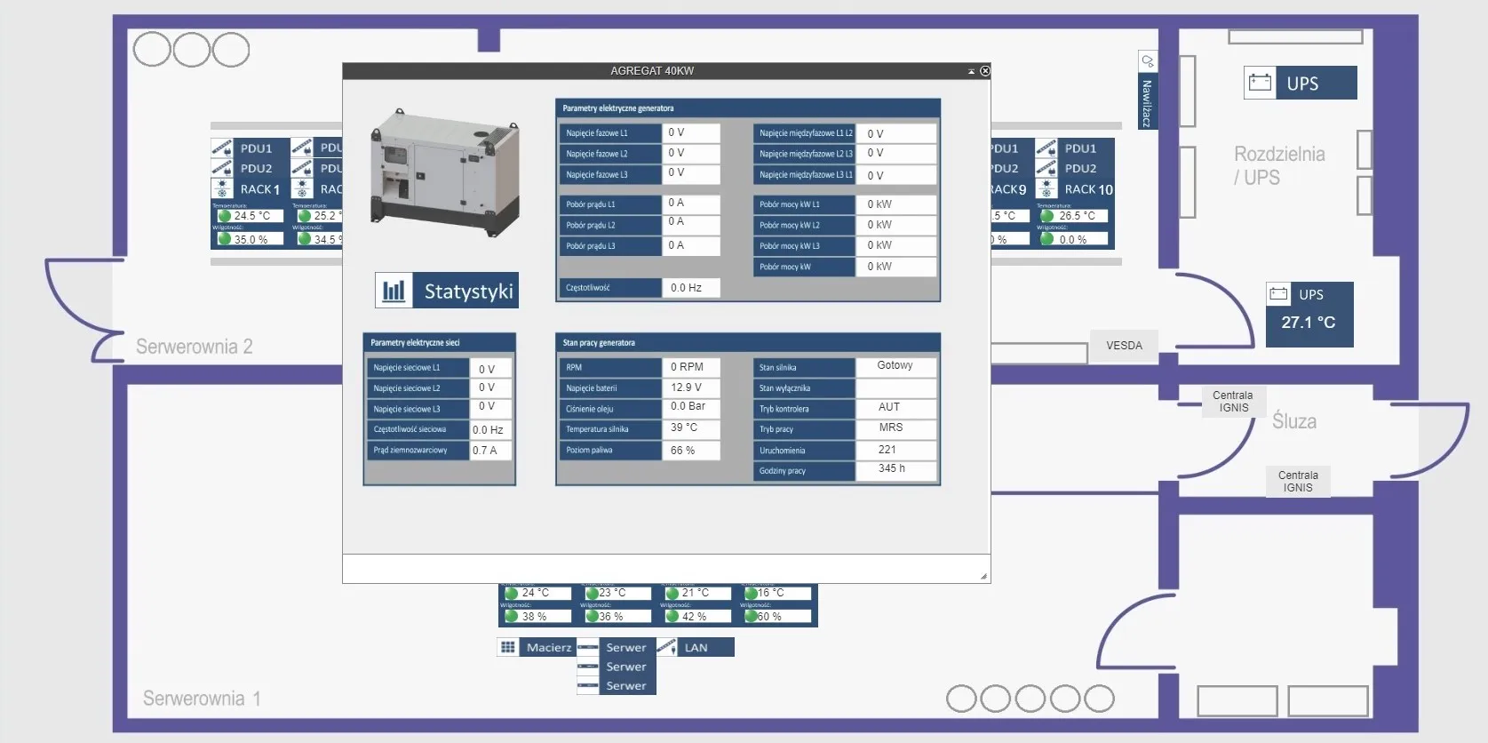Open PDU1 power strip icon of RACK 10

pyautogui.click(x=1046, y=148)
